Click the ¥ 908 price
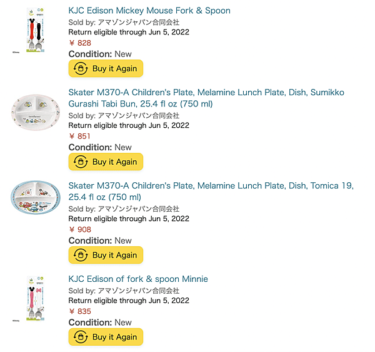Viewport: 375px width, 352px height. [80, 230]
